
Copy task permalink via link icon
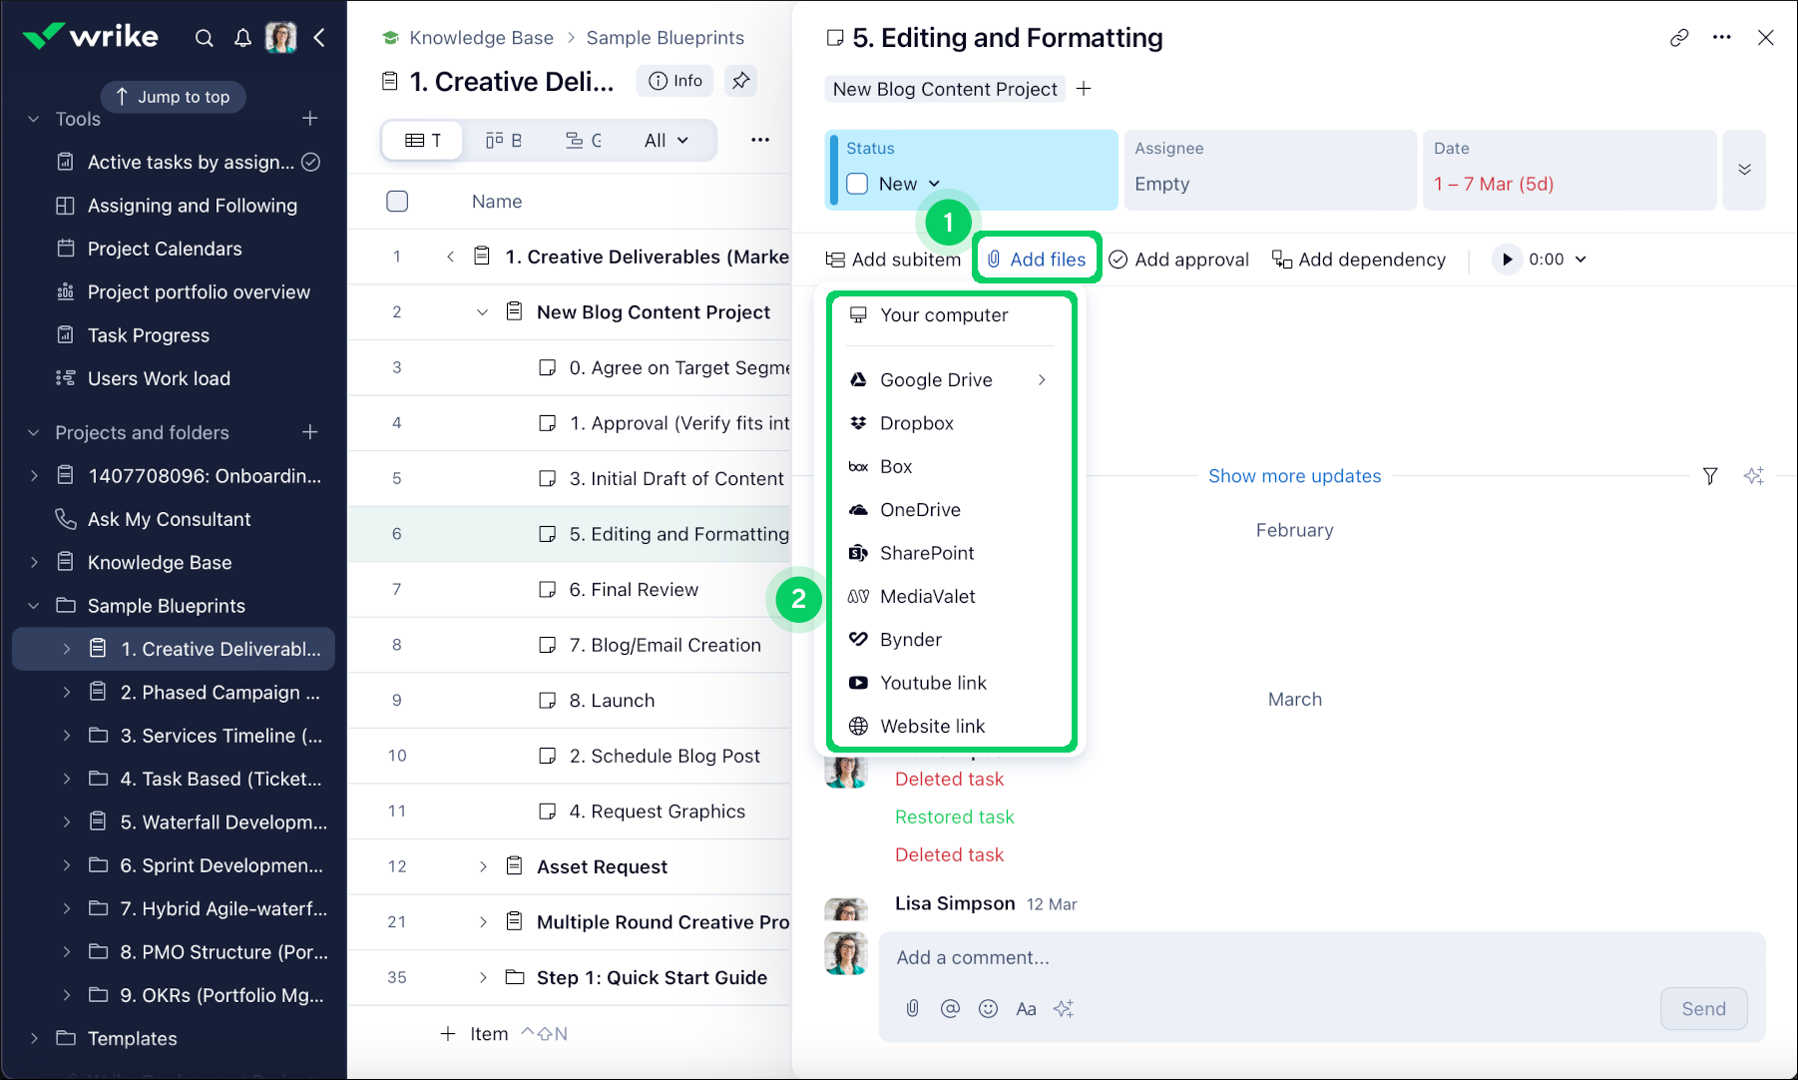point(1679,38)
